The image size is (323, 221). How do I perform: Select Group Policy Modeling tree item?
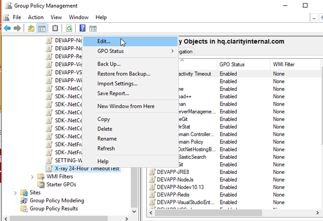pyautogui.click(x=57, y=200)
